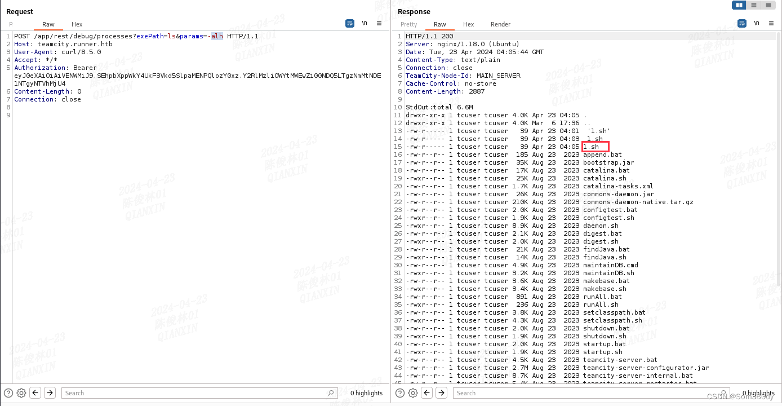Toggle non-printable \n characters in Response panel
The width and height of the screenshot is (782, 406).
(757, 23)
